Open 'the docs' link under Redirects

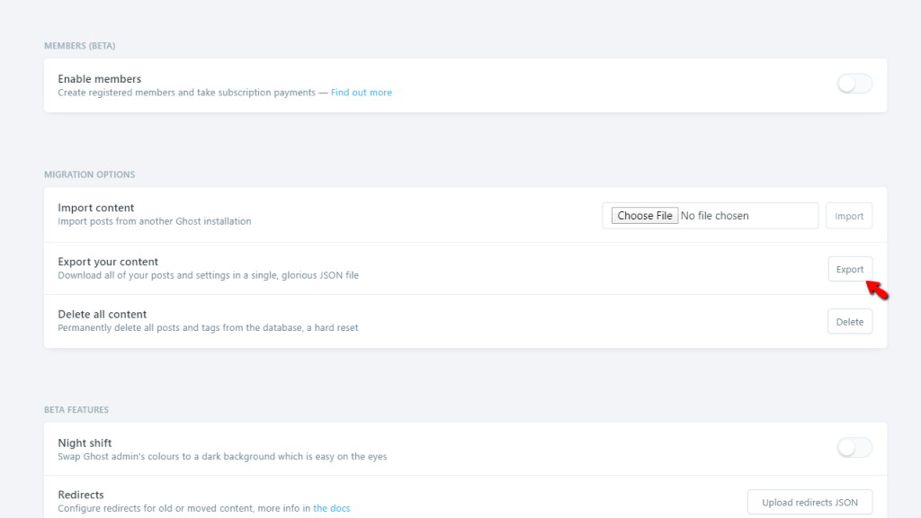(x=332, y=509)
